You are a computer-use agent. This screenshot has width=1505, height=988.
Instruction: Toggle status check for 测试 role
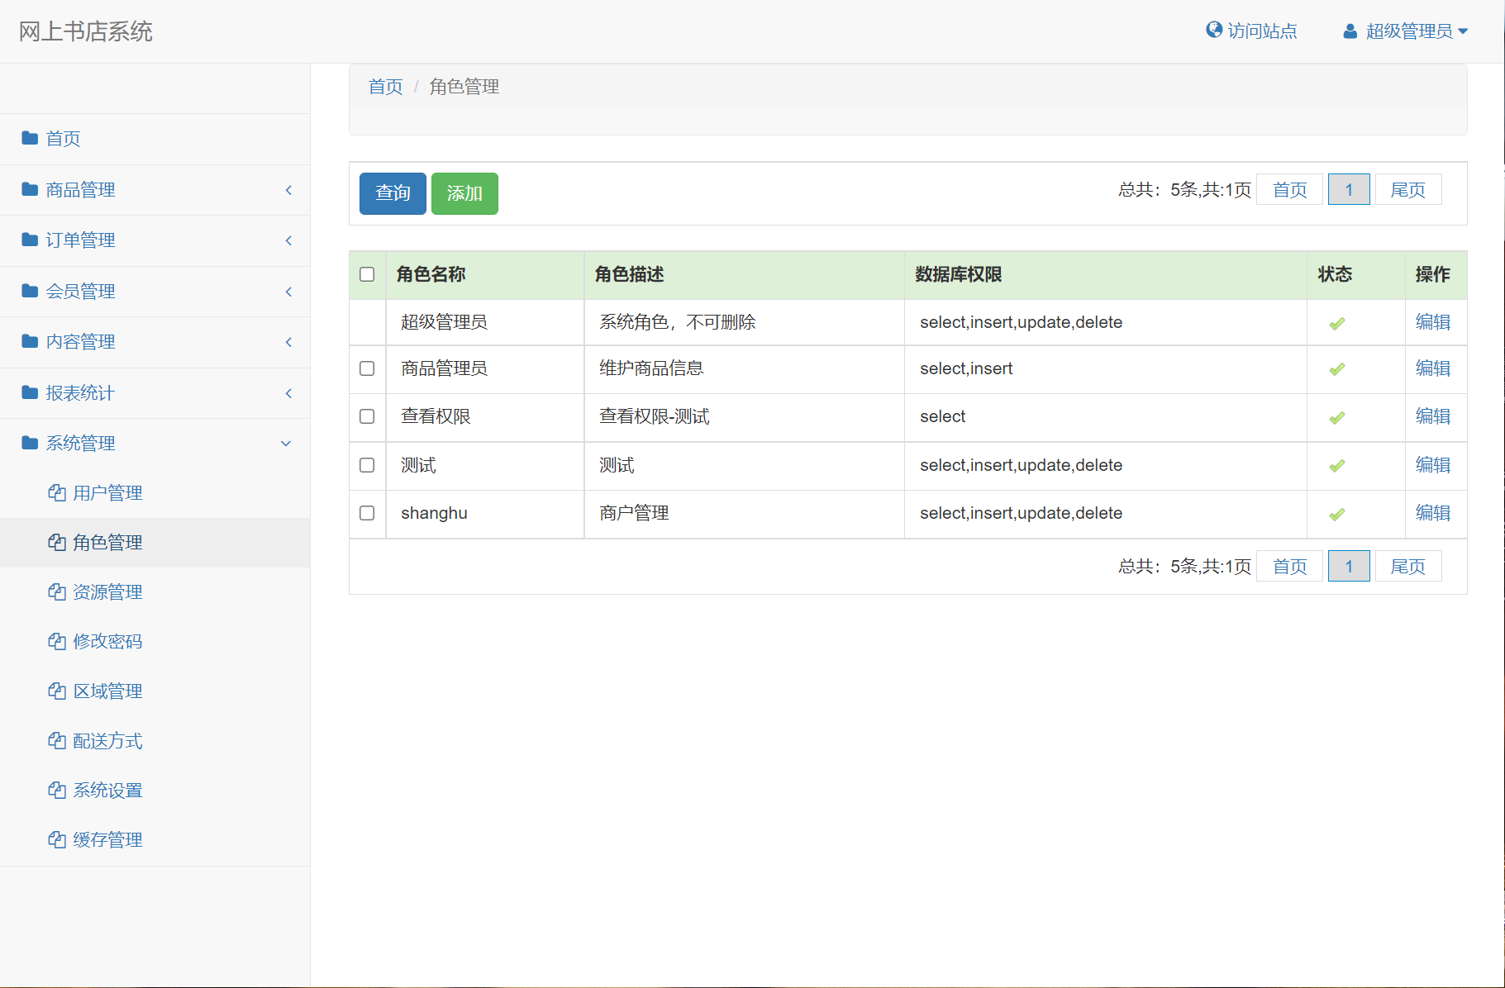coord(1336,465)
